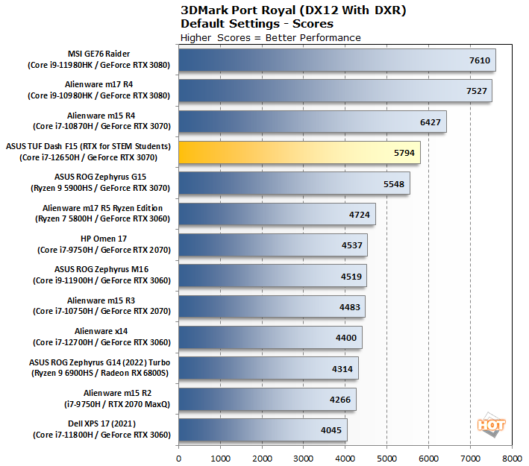Click the Default Settings - Scores subtitle

pyautogui.click(x=257, y=24)
